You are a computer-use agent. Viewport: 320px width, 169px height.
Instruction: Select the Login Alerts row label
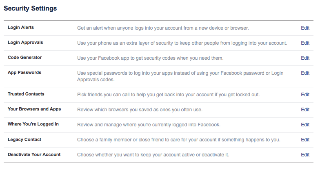click(x=21, y=28)
